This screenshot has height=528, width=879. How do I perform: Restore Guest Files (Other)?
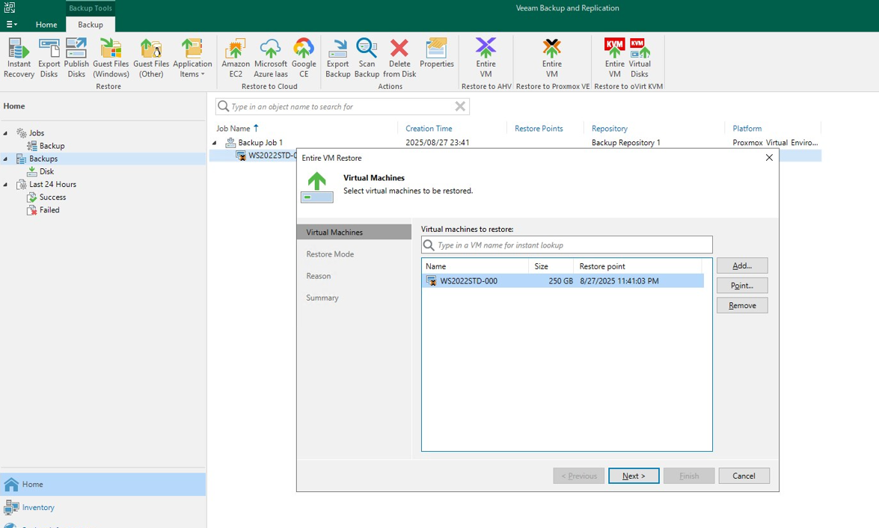tap(151, 58)
